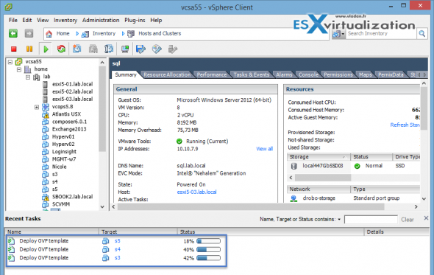This screenshot has height=275, width=434.
Task: Click the tab strip right scroll arrow
Action: coord(425,74)
